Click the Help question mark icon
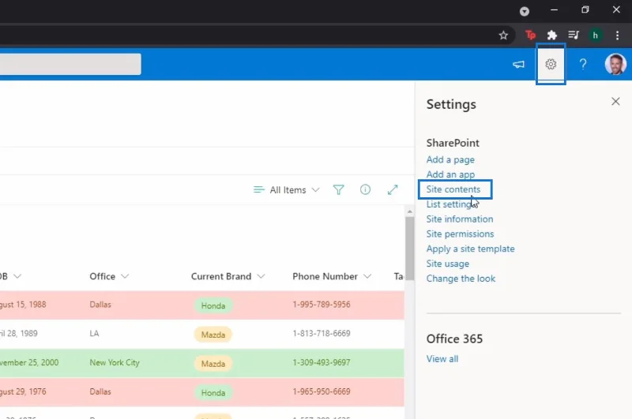632x419 pixels. [583, 64]
